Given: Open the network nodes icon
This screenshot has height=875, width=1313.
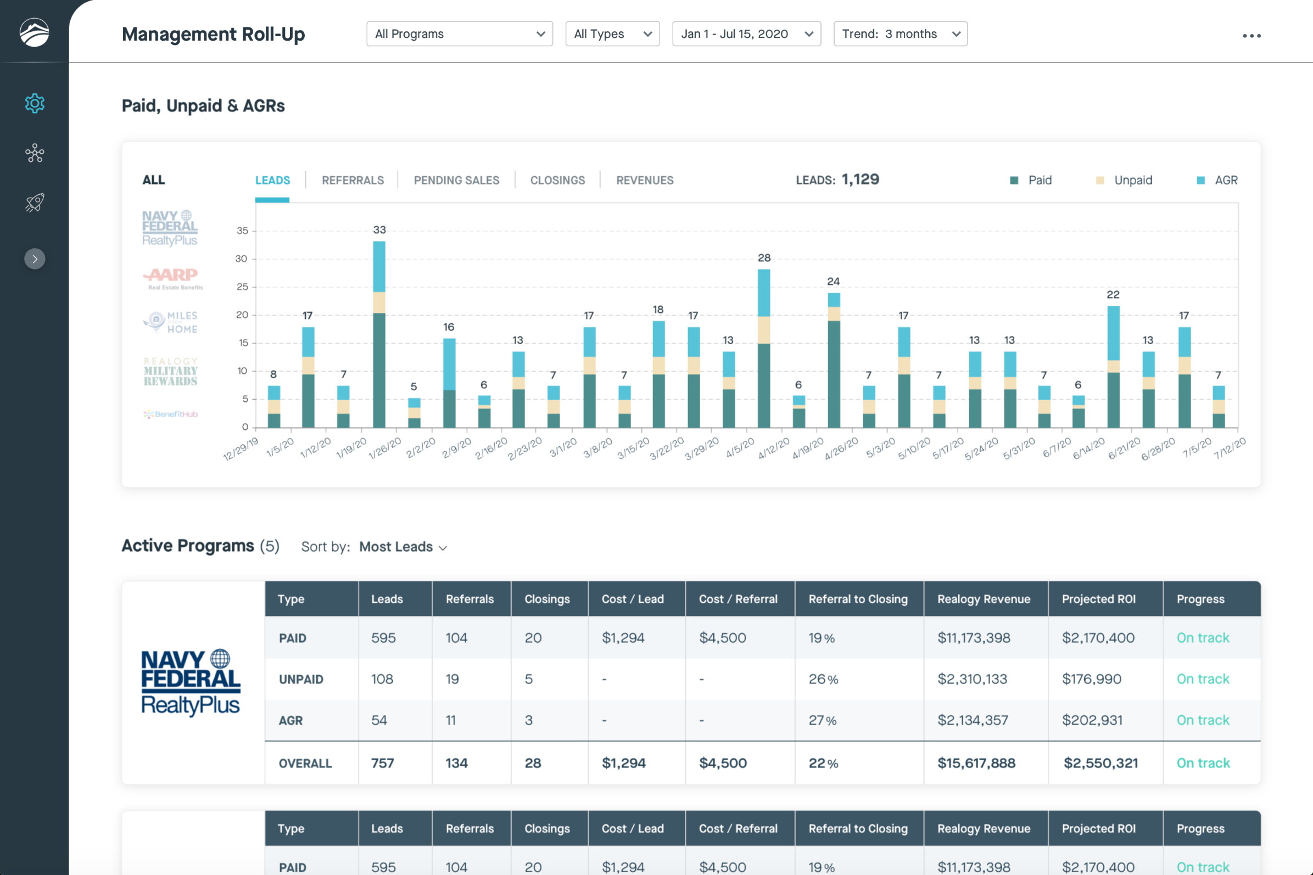Looking at the screenshot, I should point(35,153).
